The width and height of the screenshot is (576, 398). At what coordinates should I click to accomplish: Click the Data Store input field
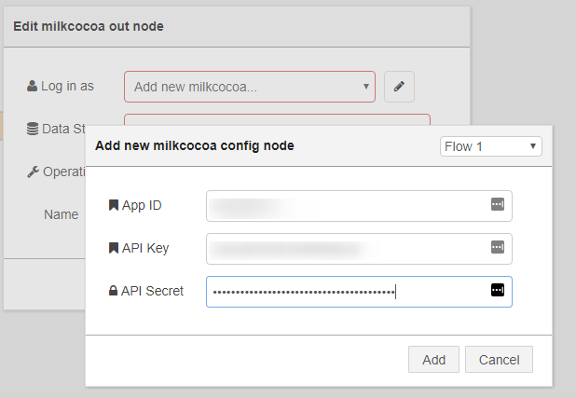pos(277,119)
